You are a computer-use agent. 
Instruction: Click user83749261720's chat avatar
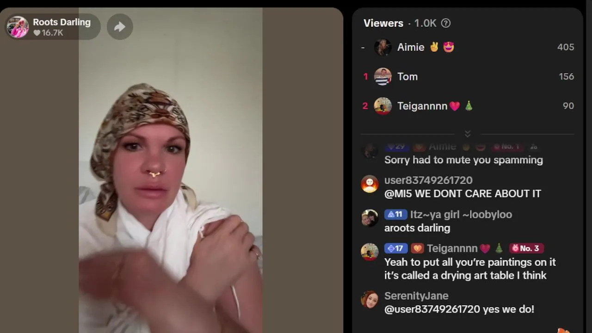(370, 184)
